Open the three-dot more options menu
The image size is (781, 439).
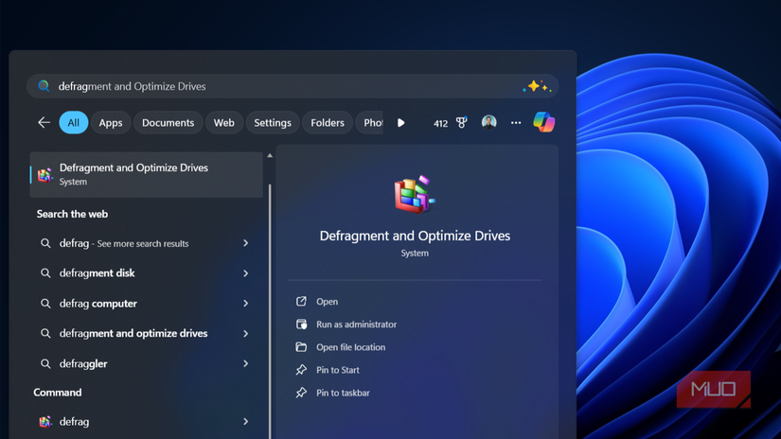[x=516, y=123]
